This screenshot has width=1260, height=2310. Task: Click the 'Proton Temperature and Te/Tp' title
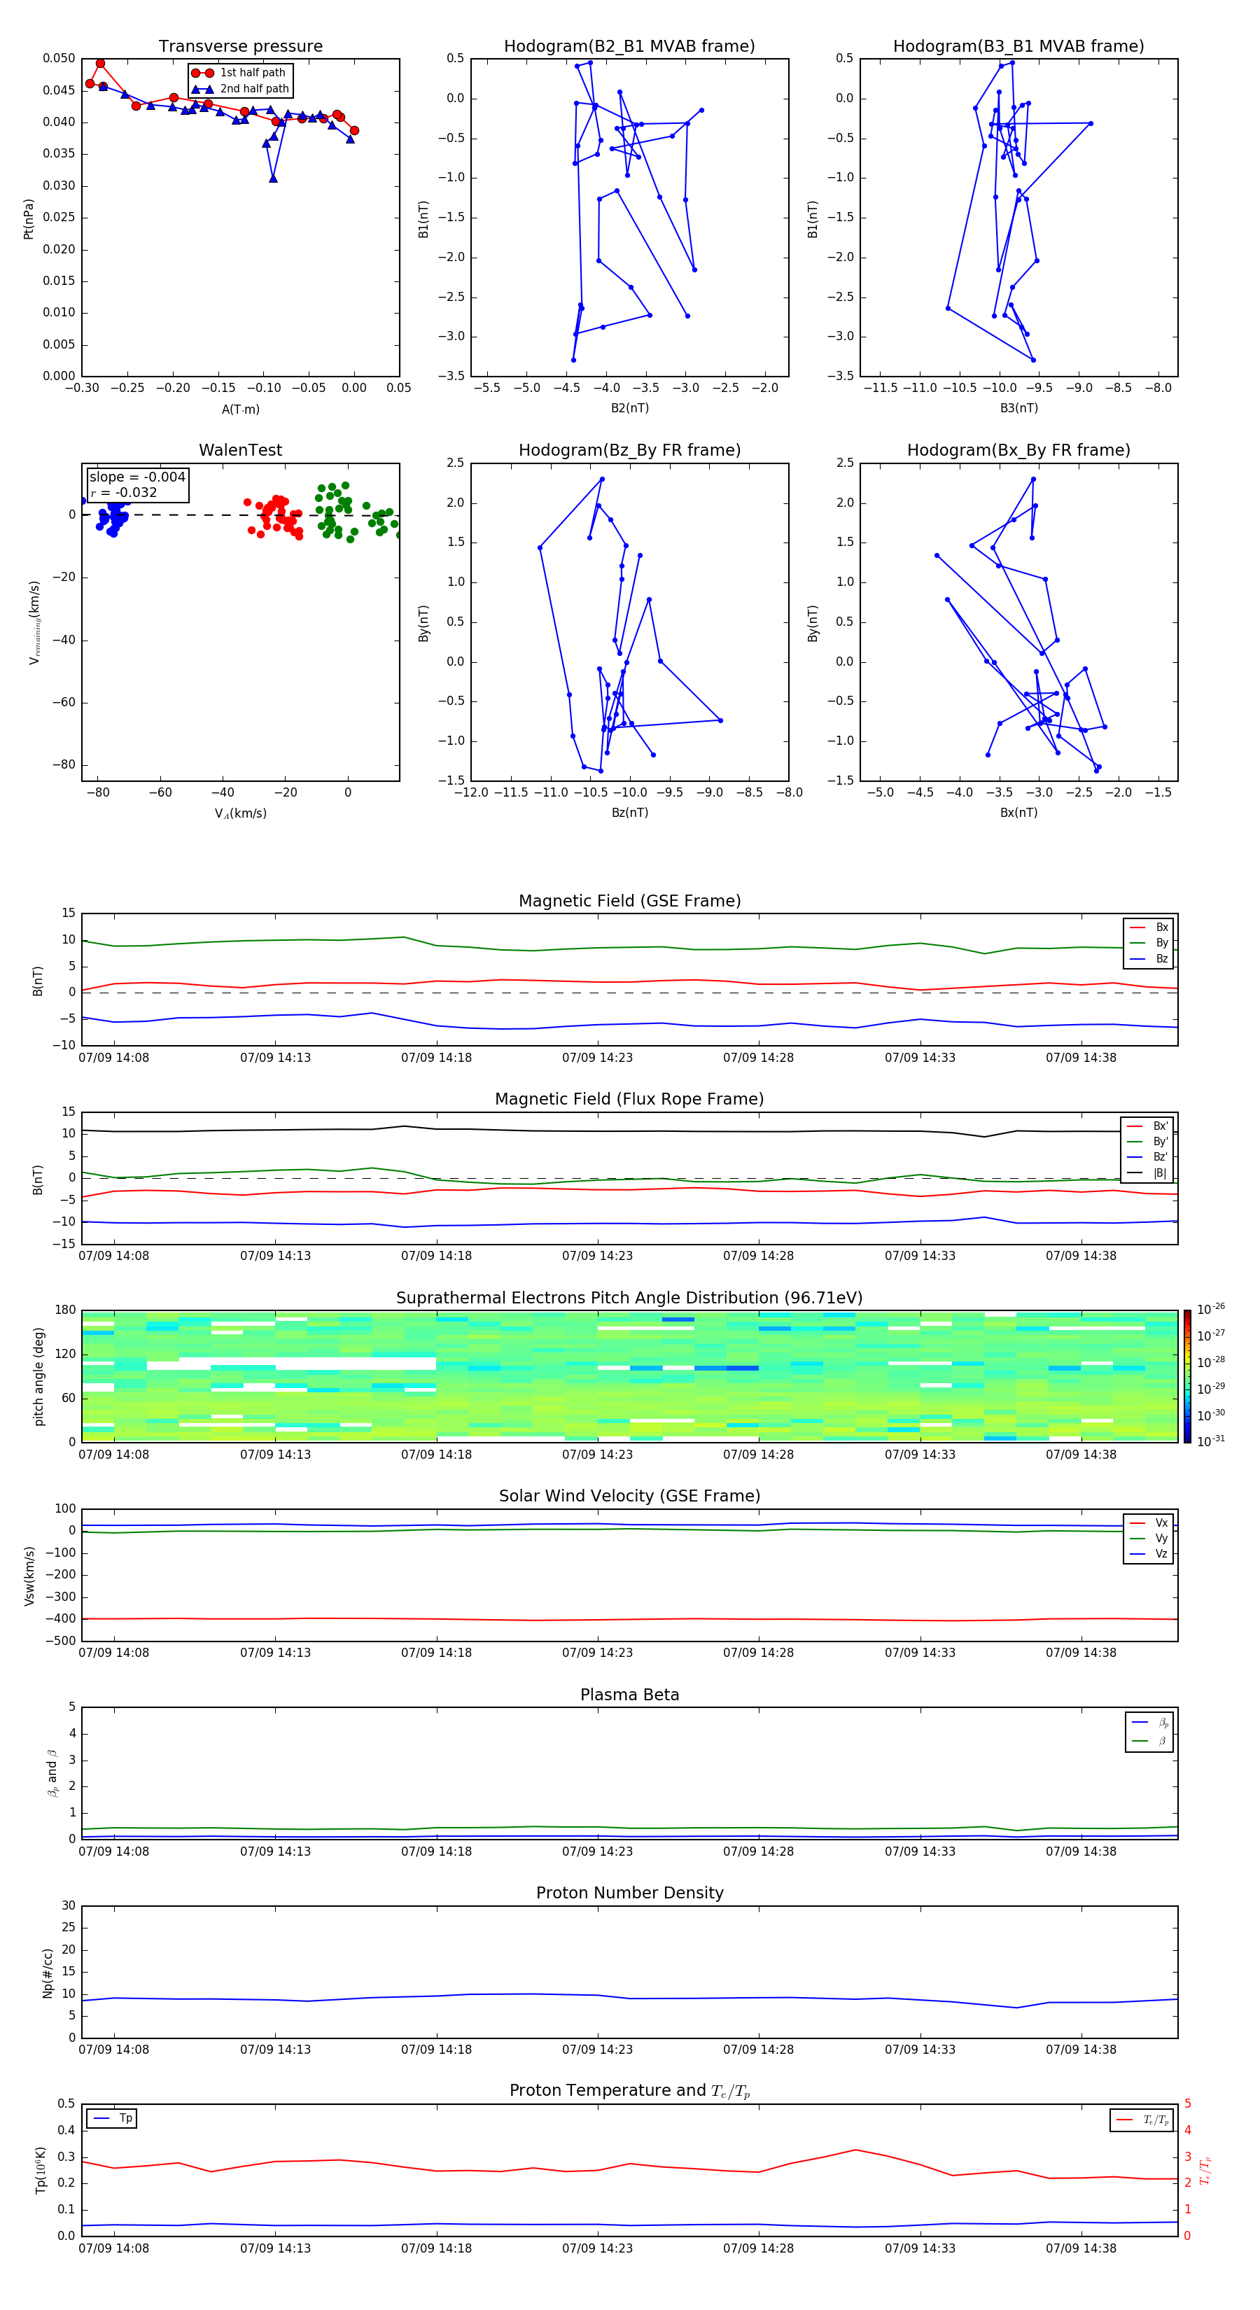click(x=629, y=2091)
